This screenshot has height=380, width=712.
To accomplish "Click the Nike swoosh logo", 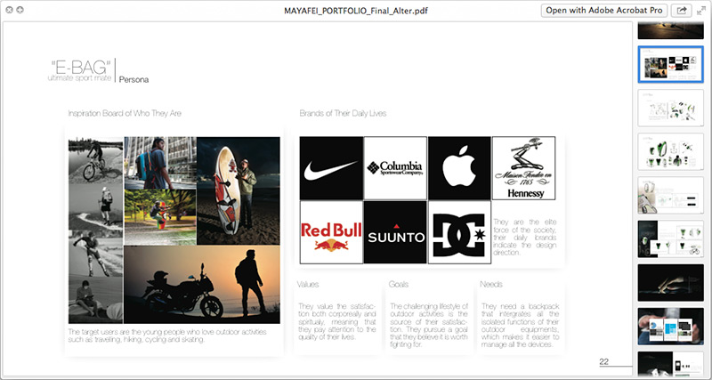I will [x=331, y=168].
